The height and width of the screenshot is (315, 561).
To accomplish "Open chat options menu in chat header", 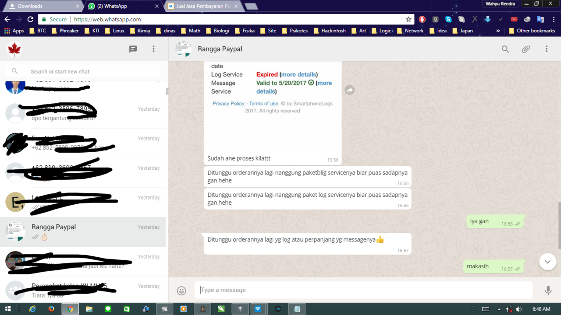I will coord(547,49).
